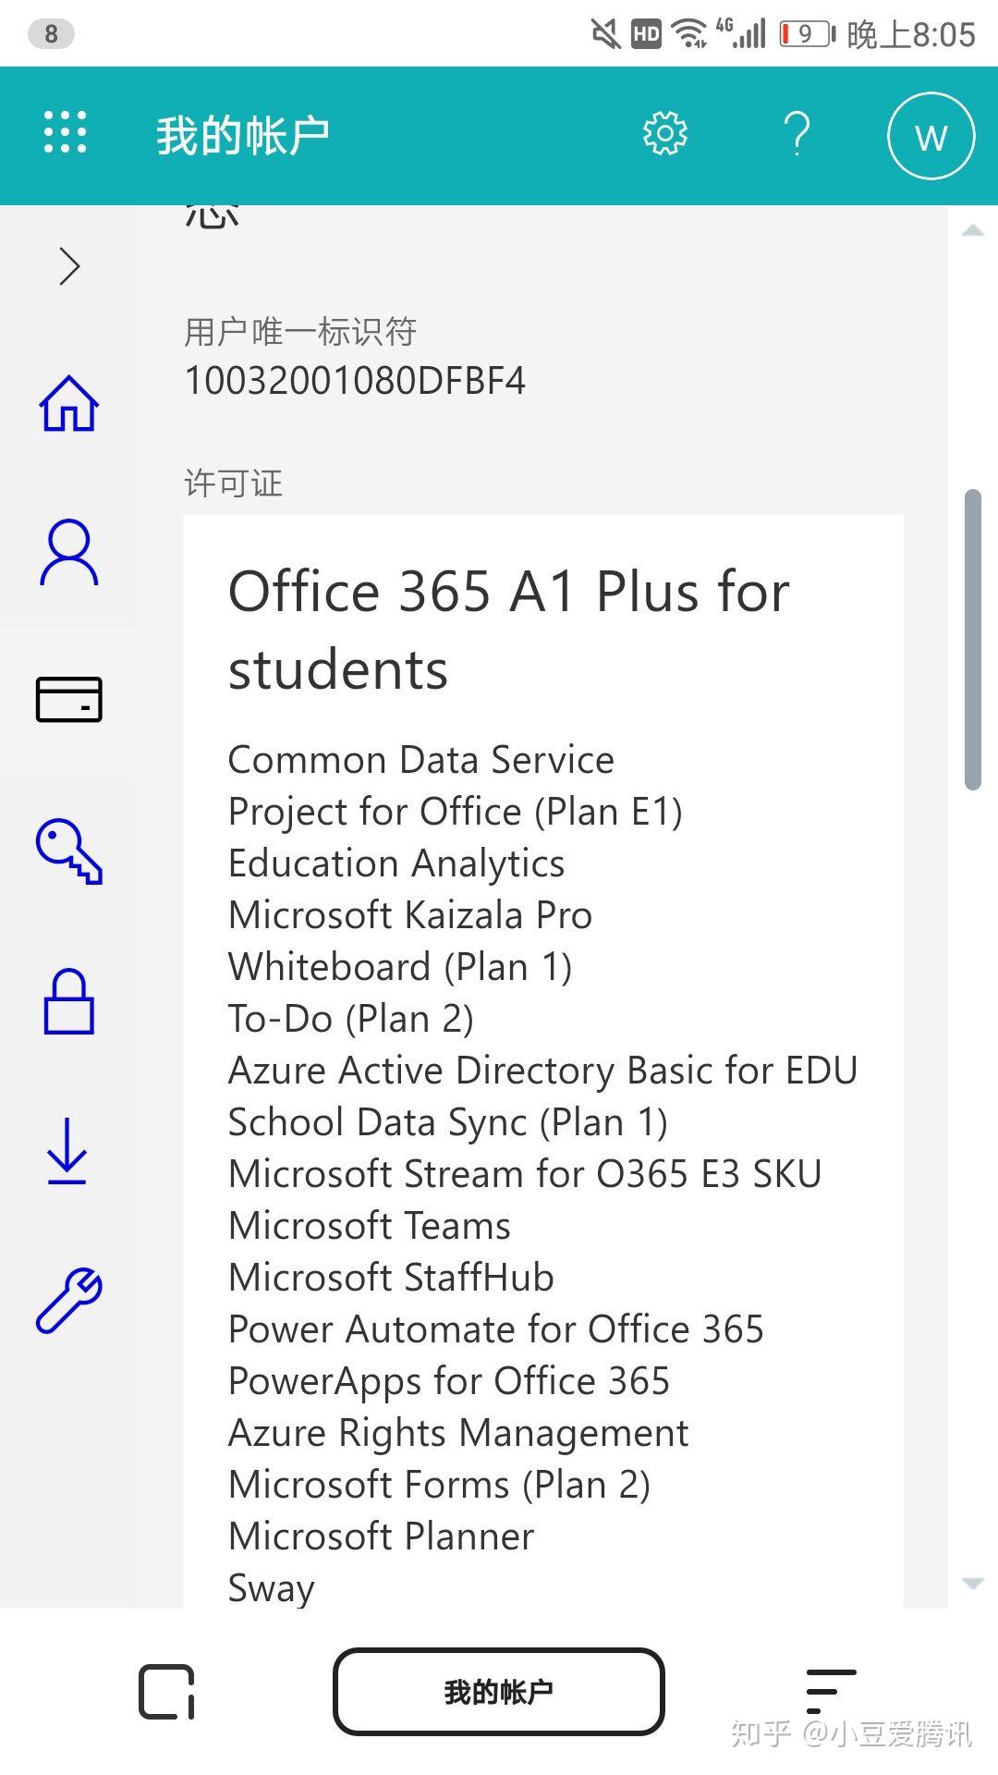This screenshot has height=1775, width=998.
Task: Select the 我的帐户 header title
Action: click(x=243, y=136)
